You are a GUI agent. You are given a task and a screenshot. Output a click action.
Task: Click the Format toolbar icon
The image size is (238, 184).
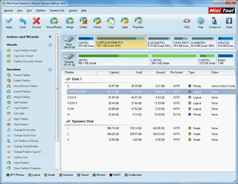(97, 21)
